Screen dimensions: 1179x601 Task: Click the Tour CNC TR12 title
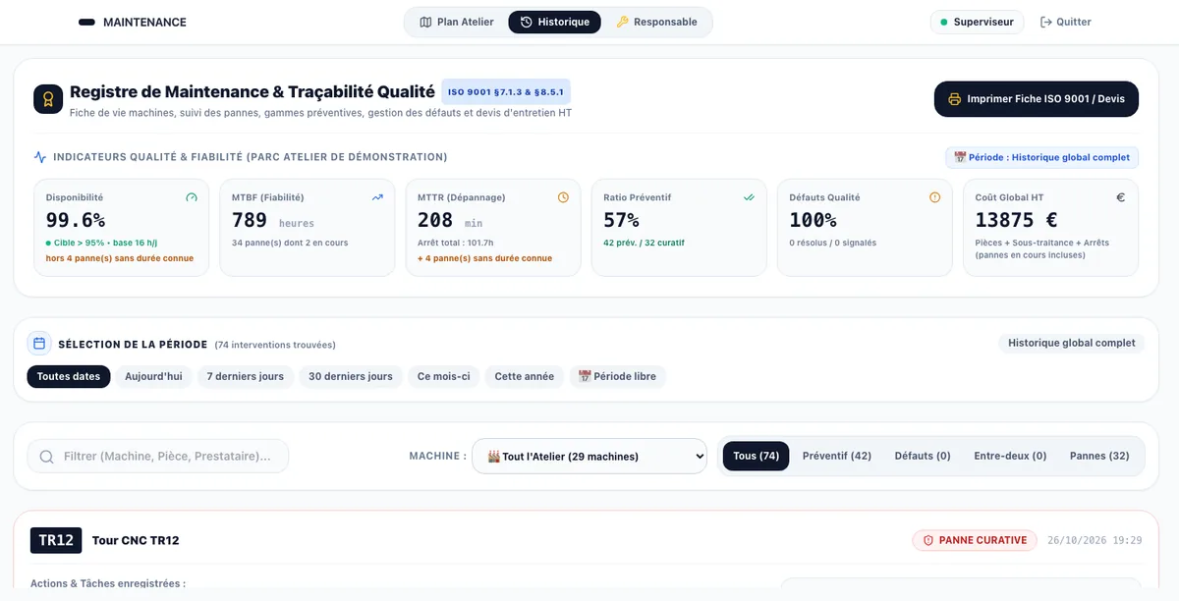(x=136, y=540)
